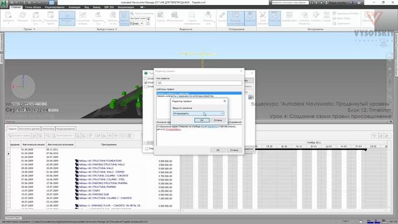This screenshot has height=224, width=398.
Task: Open the Scripter tool
Action: [326, 17]
